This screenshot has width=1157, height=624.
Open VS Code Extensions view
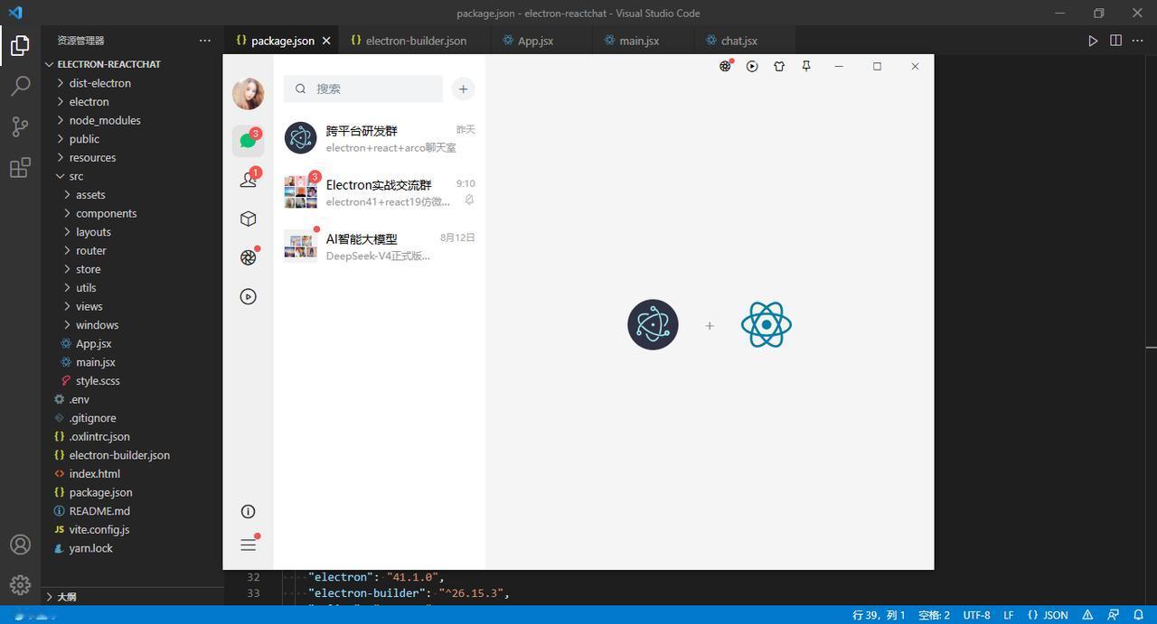[x=20, y=168]
